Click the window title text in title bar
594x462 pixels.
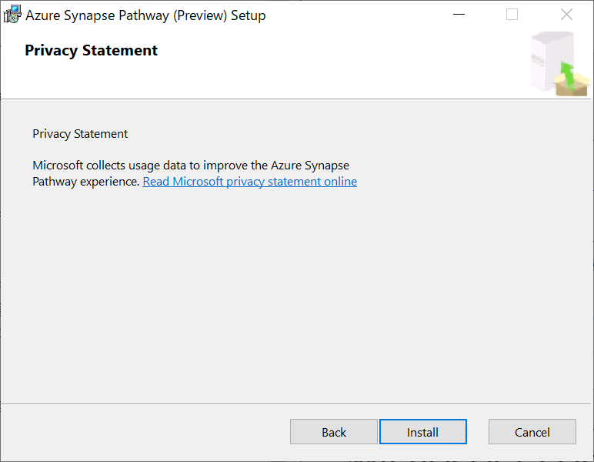146,15
